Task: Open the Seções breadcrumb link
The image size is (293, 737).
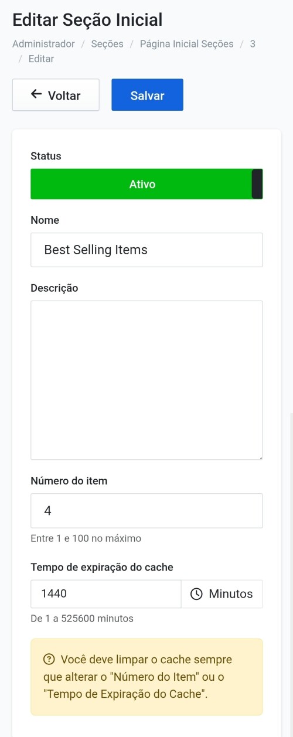Action: (x=107, y=44)
